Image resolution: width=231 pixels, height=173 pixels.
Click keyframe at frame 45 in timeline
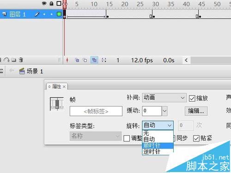tap(200, 17)
